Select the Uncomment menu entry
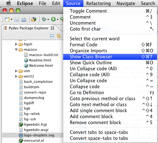158x143 pixels. coord(110,23)
